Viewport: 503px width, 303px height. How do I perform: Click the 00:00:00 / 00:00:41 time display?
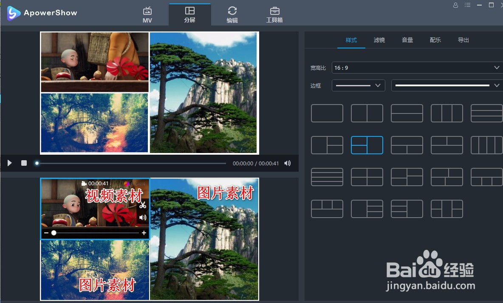tap(256, 163)
